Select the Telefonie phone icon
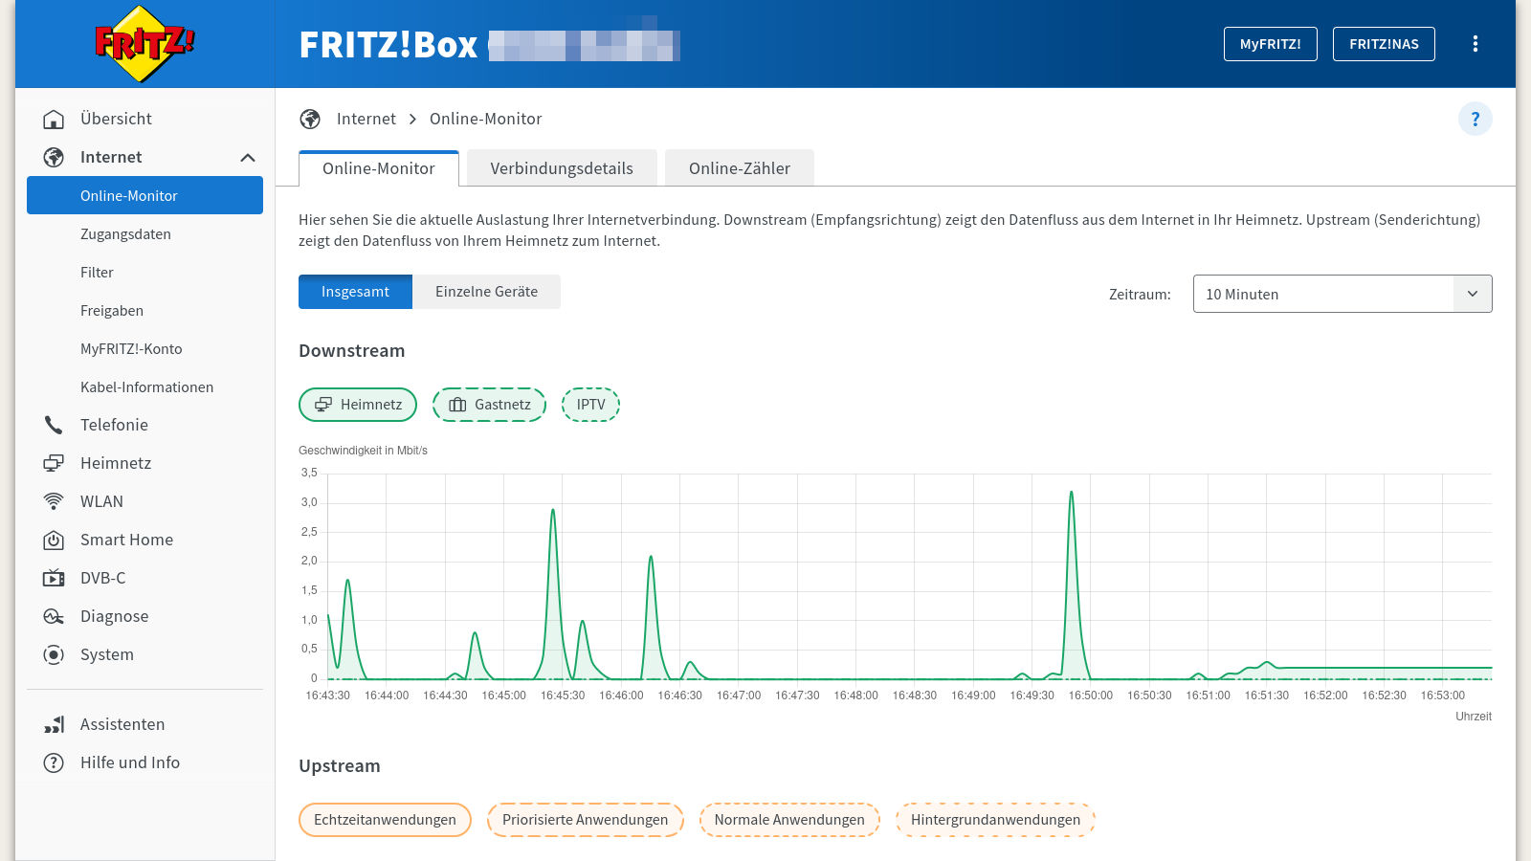This screenshot has width=1531, height=861. [x=55, y=425]
